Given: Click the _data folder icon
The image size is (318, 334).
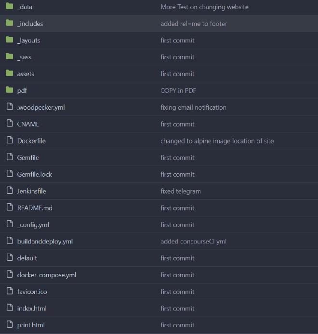Looking at the screenshot, I should click(x=9, y=7).
